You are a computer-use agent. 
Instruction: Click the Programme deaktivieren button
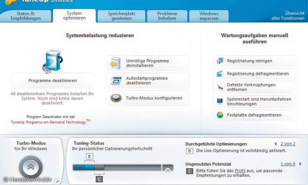click(53, 81)
